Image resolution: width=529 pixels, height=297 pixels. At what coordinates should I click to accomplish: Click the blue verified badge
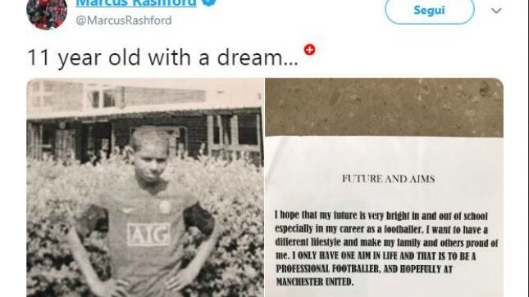click(x=210, y=2)
